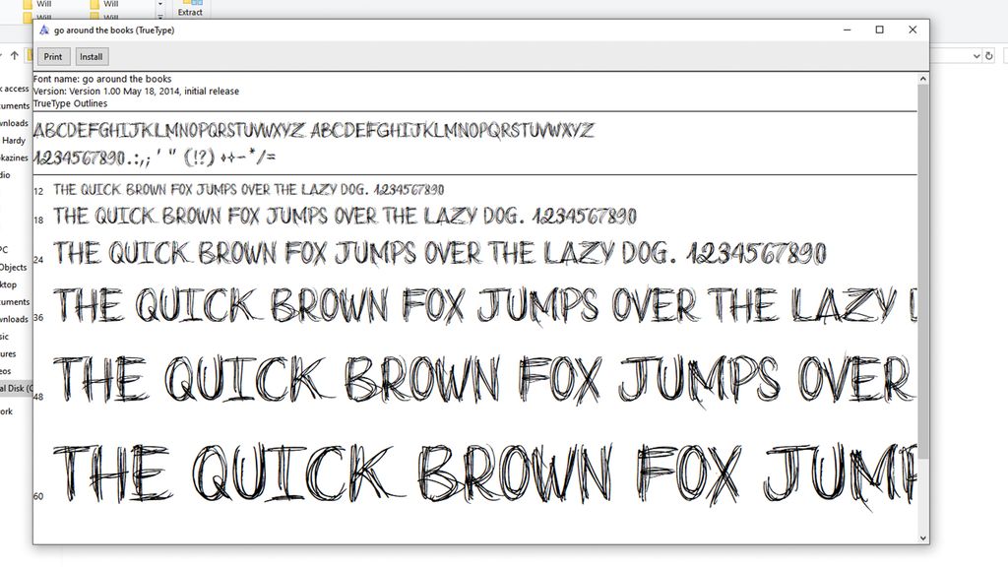Click Desktop in the navigation pane
Image resolution: width=1008 pixels, height=567 pixels.
click(x=8, y=284)
